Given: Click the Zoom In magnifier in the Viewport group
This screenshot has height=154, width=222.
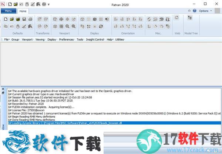Looking at the screenshot, I should 74,26.
